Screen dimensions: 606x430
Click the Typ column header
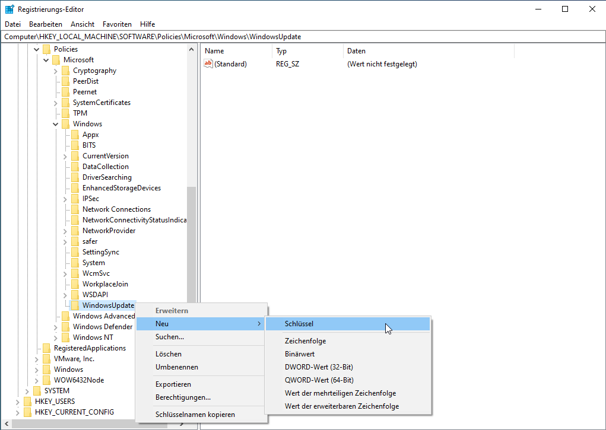307,51
